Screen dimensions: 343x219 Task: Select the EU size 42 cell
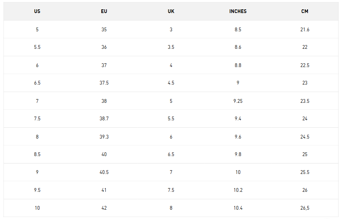pyautogui.click(x=104, y=208)
